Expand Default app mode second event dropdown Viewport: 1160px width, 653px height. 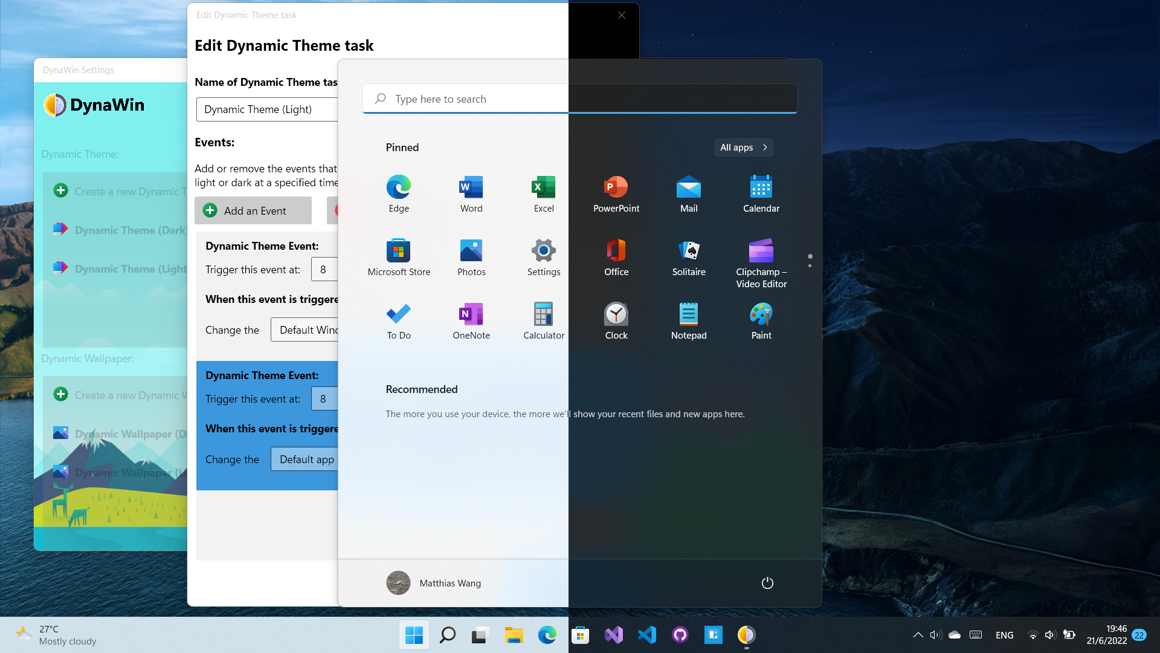pos(306,458)
